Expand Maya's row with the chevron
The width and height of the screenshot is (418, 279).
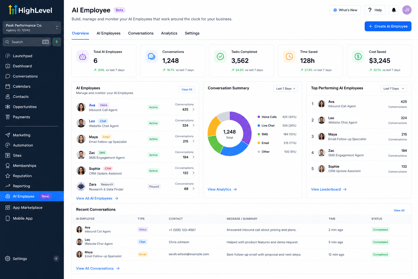pos(193,141)
